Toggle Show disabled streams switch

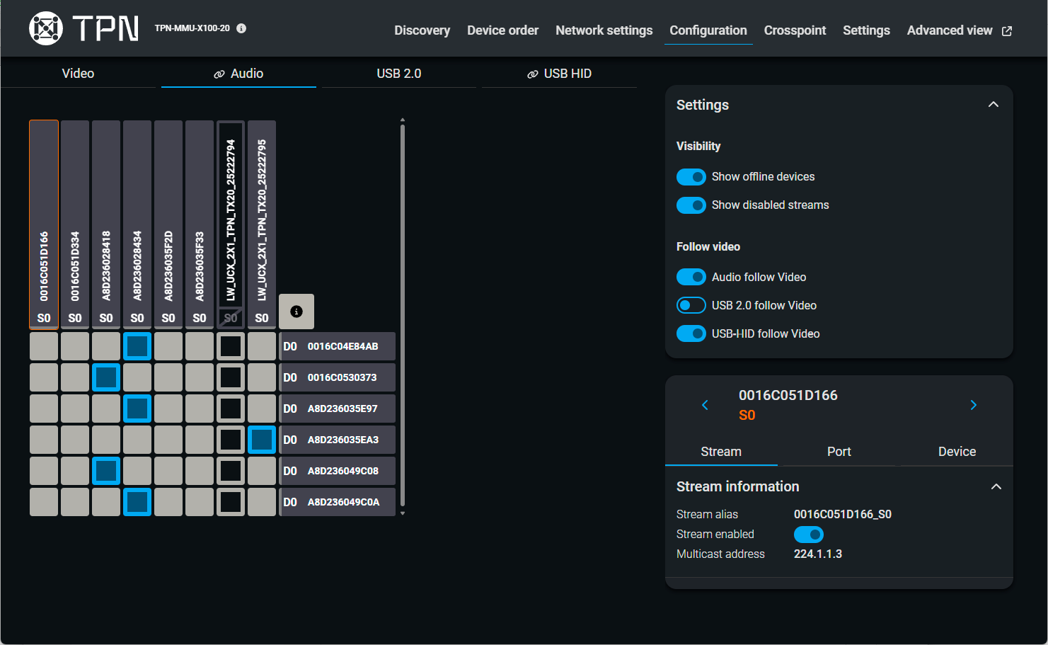point(691,205)
